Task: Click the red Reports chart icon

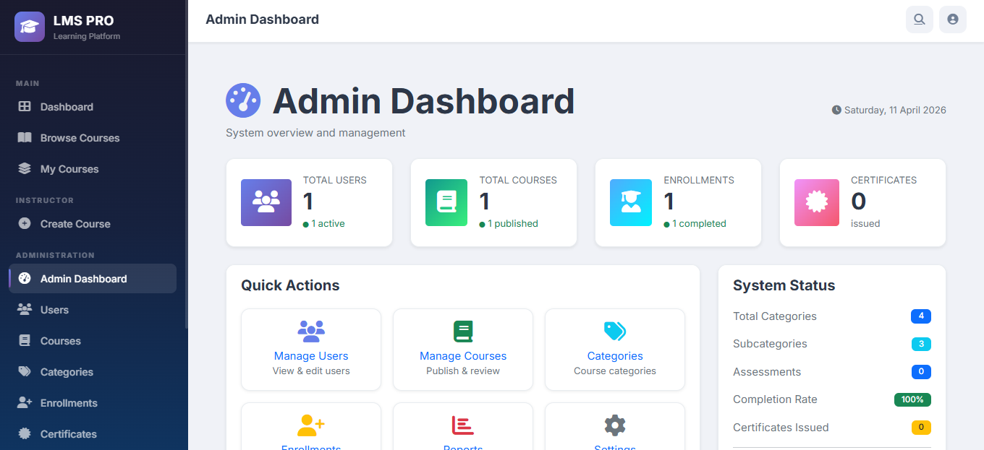Action: coord(463,425)
